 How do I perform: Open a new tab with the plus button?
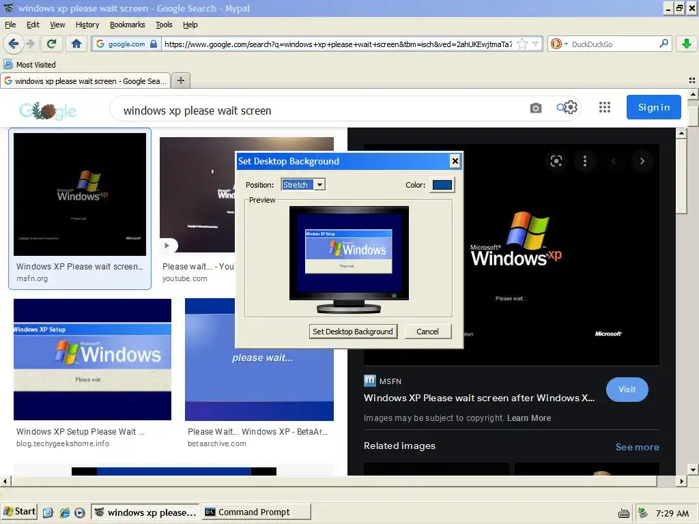180,81
